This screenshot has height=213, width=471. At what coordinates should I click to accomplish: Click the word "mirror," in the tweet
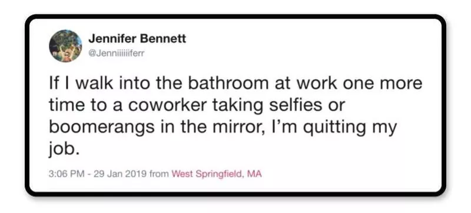point(237,127)
